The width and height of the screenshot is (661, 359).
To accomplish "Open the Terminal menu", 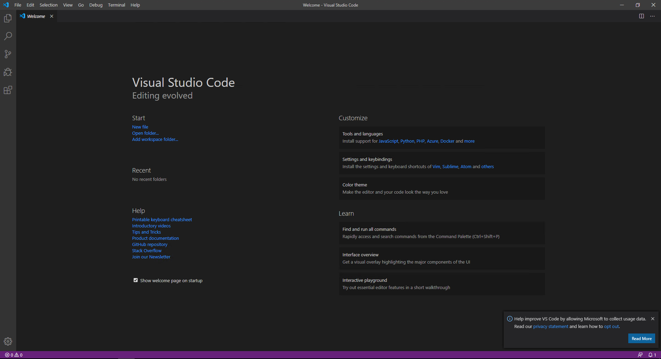I will (x=116, y=5).
